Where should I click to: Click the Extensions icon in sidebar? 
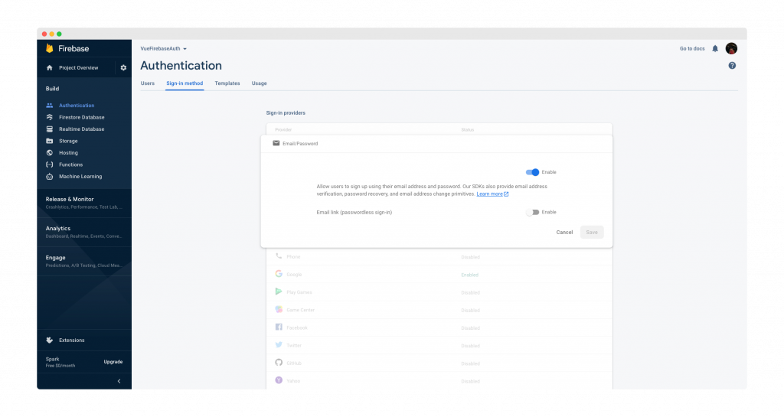tap(50, 340)
